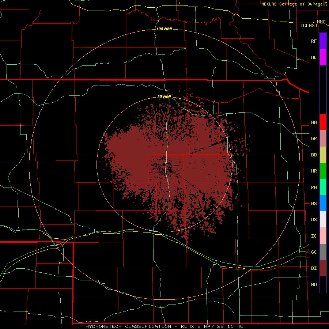Click the HR legend label
The height and width of the screenshot is (329, 329).
pyautogui.click(x=314, y=171)
